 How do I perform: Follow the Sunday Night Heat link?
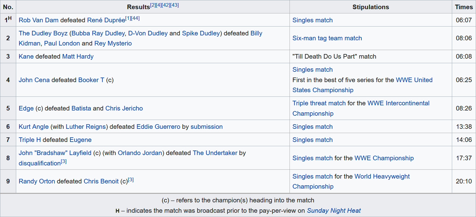(334, 211)
